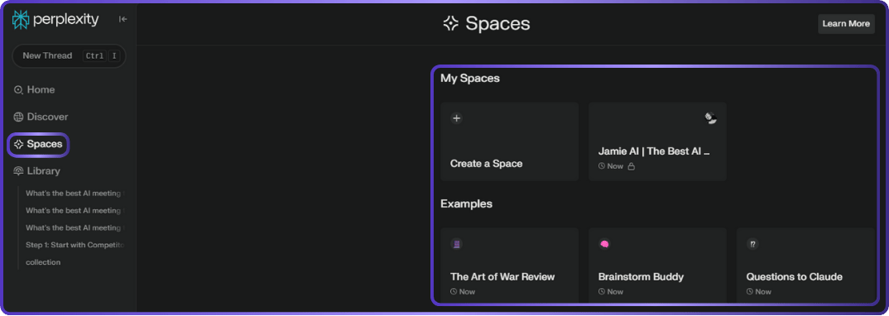
Task: Click the clock icon on Jamie AI space
Action: coord(602,166)
